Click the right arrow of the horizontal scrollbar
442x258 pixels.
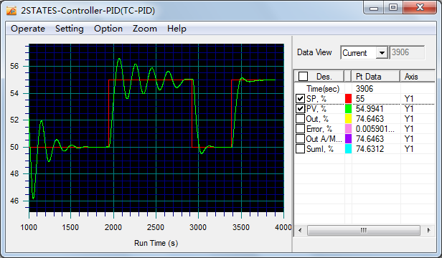(429, 230)
